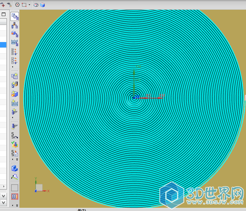This screenshot has height=211, width=246.
Task: Click the rotate-with-crosshair icon in top toolbar
Action: point(3,5)
